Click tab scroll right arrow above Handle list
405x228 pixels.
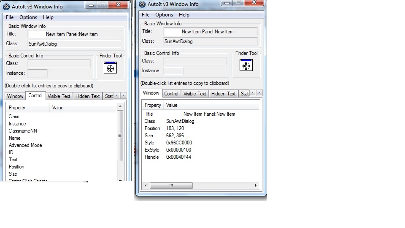(259, 93)
